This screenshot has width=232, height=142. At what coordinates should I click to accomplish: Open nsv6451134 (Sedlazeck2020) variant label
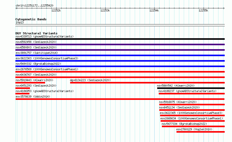(x=179, y=107)
